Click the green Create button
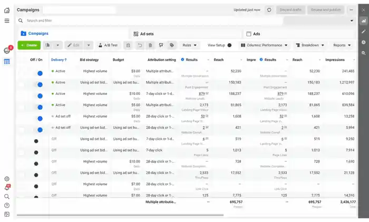Screen dimensions: 369x222 pos(29,45)
